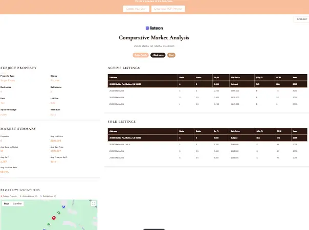Click the Comparative Market Analysis title

(154, 38)
